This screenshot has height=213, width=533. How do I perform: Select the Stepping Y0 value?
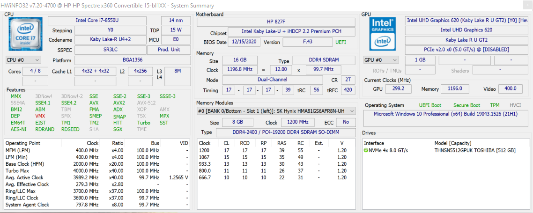coord(111,30)
